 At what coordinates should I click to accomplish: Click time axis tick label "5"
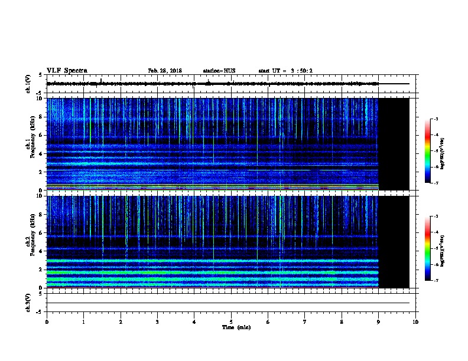pos(231,322)
